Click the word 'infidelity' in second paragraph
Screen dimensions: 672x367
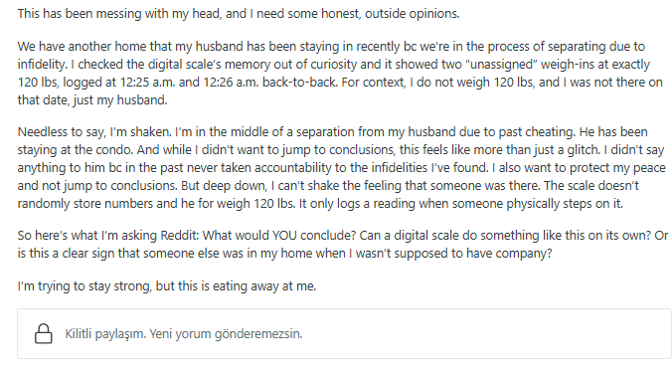[42, 65]
